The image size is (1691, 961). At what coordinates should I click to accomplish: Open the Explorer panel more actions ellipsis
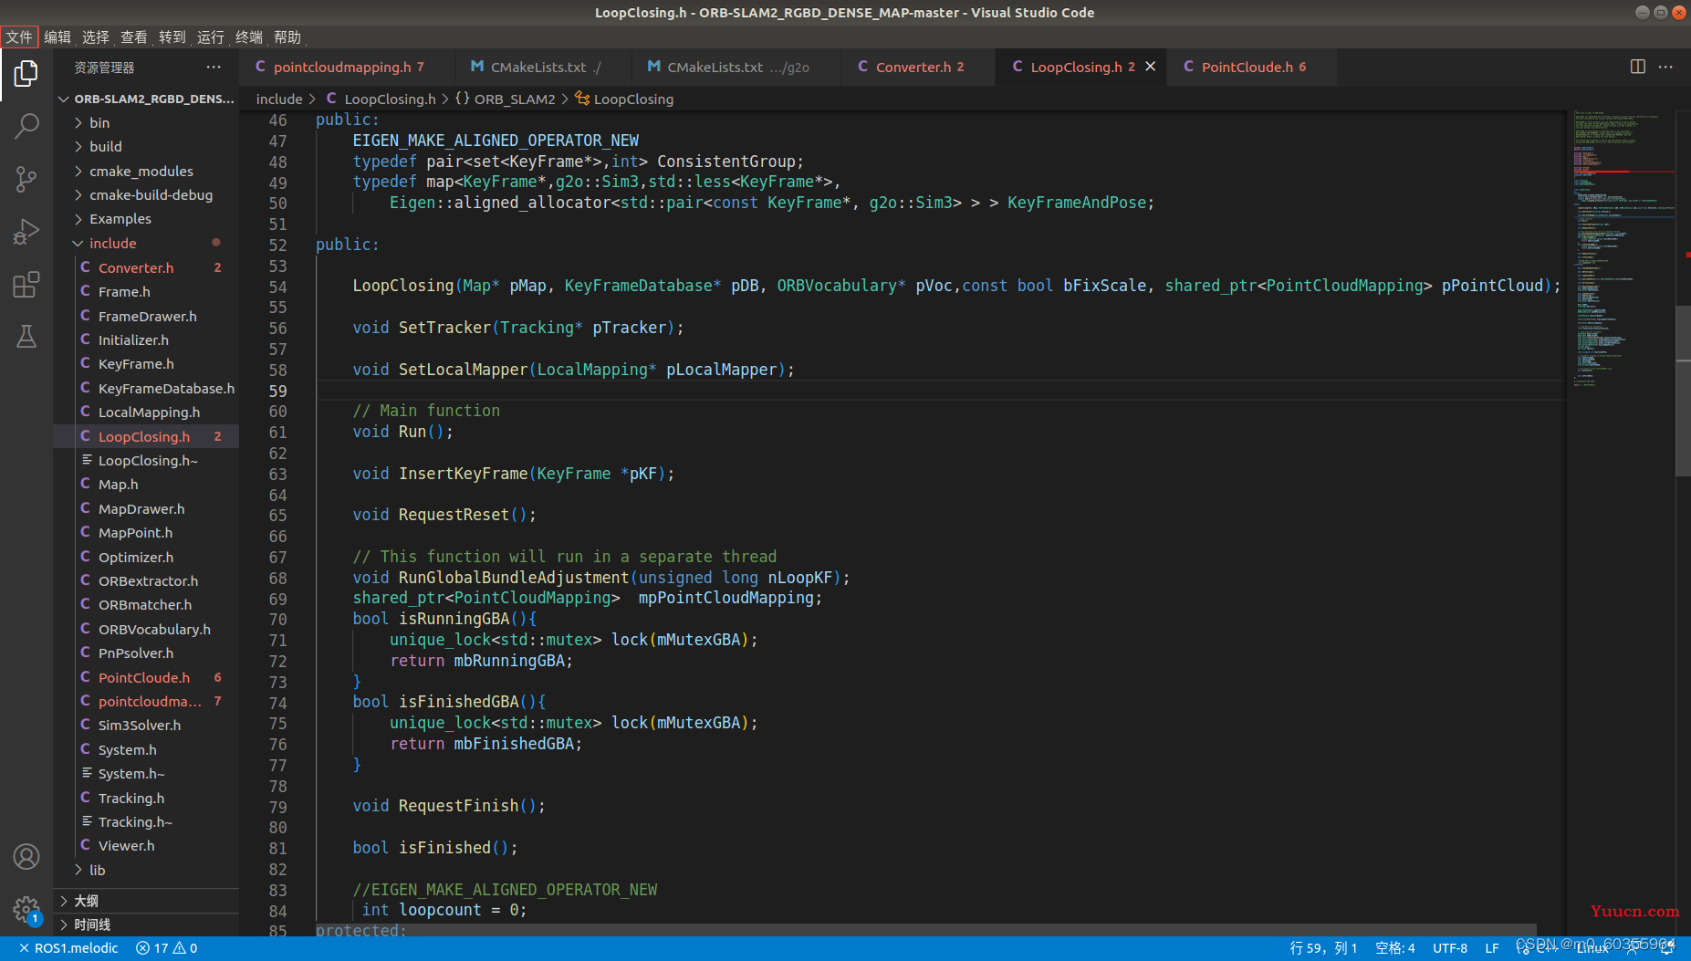coord(214,68)
